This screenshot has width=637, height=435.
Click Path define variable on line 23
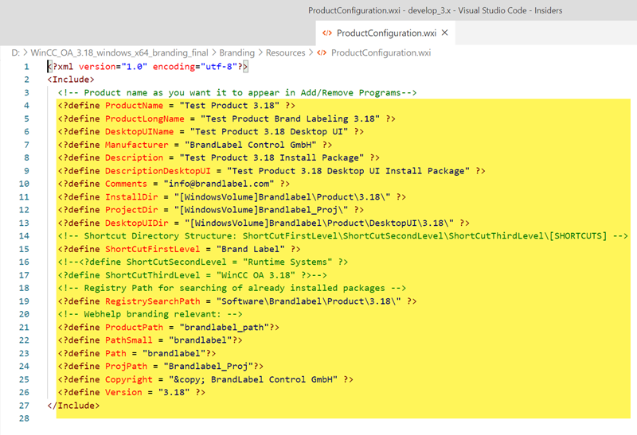pyautogui.click(x=115, y=353)
